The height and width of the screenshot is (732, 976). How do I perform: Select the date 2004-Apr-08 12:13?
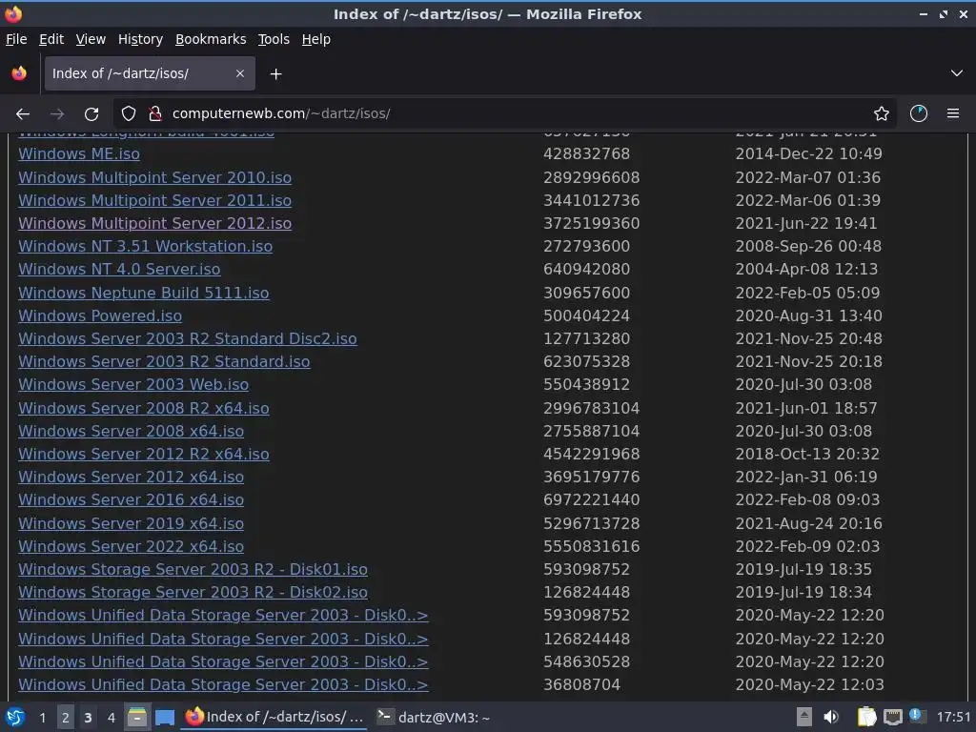coord(806,270)
